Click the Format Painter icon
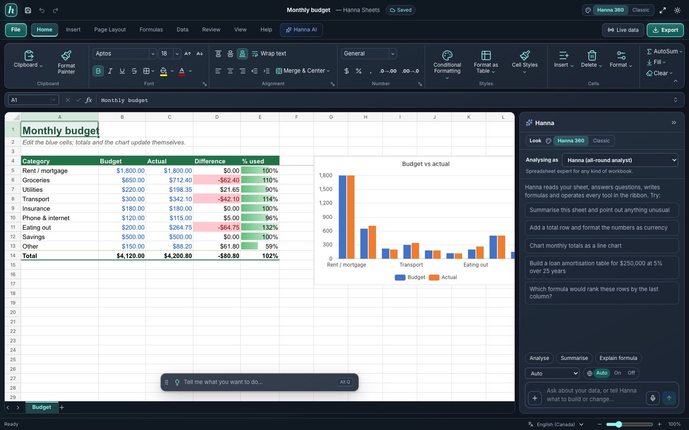Image resolution: width=689 pixels, height=430 pixels. coord(66,55)
